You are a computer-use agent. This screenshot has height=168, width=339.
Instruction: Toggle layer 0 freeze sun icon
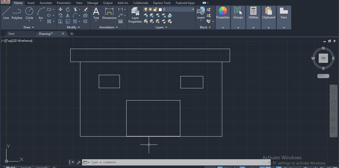pyautogui.click(x=150, y=9)
